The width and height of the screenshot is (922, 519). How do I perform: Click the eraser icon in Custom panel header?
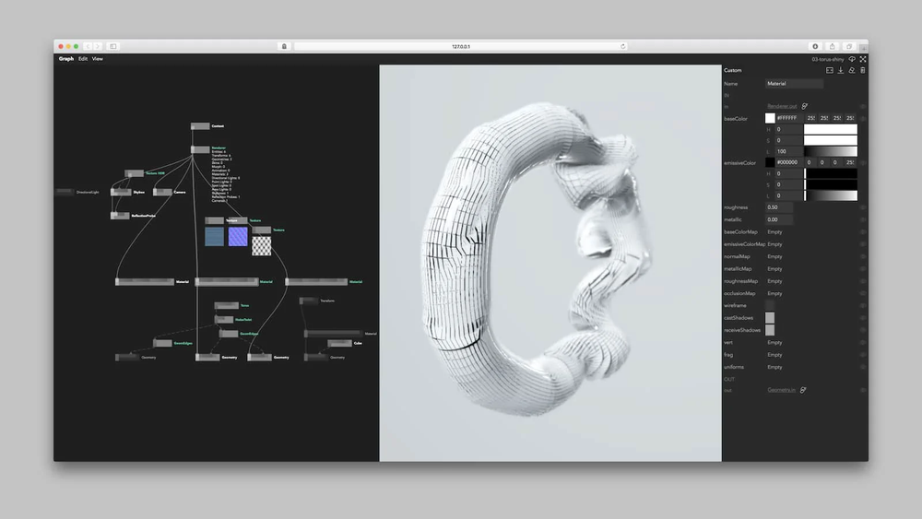[852, 70]
